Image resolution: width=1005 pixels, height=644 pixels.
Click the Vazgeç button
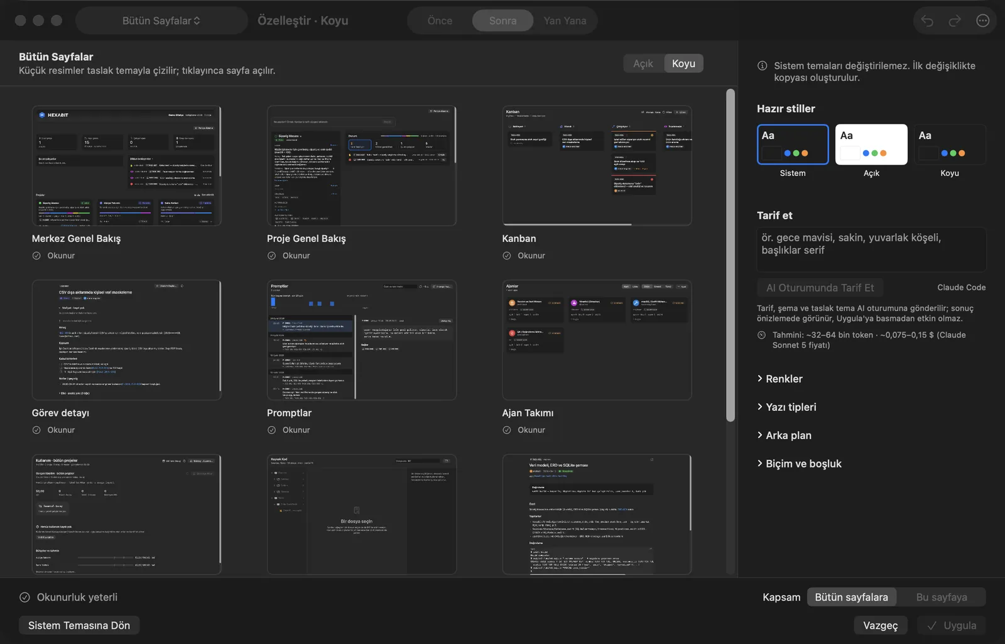tap(881, 626)
